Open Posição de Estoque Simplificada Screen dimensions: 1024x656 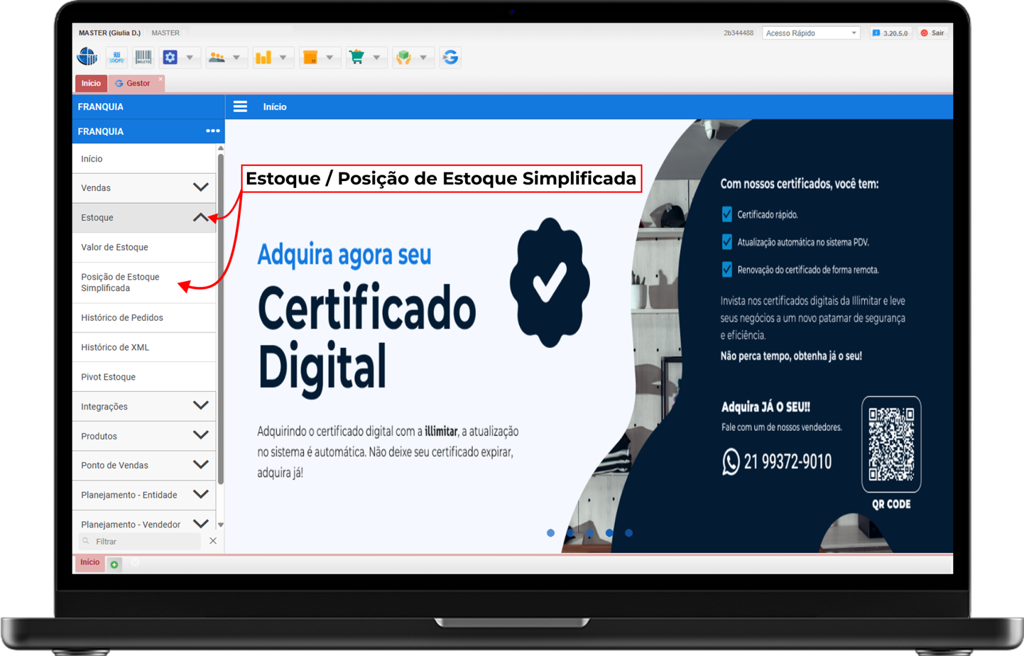(x=121, y=282)
